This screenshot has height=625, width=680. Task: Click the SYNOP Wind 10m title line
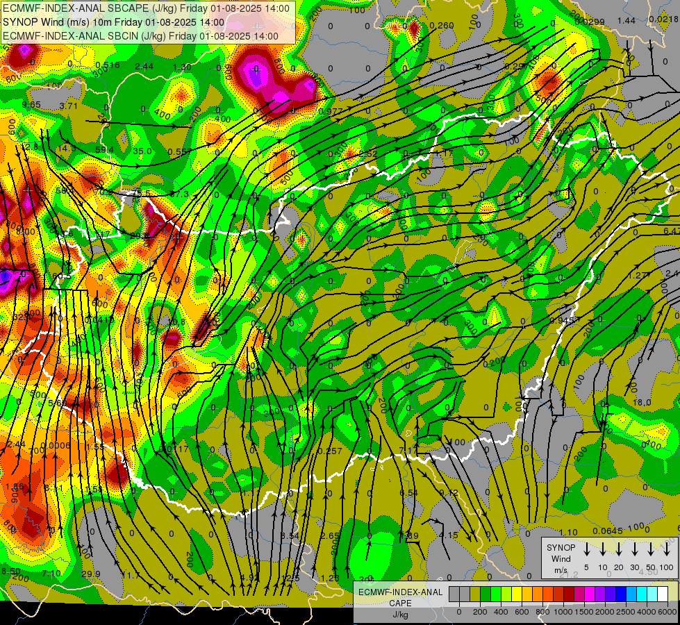[x=114, y=22]
